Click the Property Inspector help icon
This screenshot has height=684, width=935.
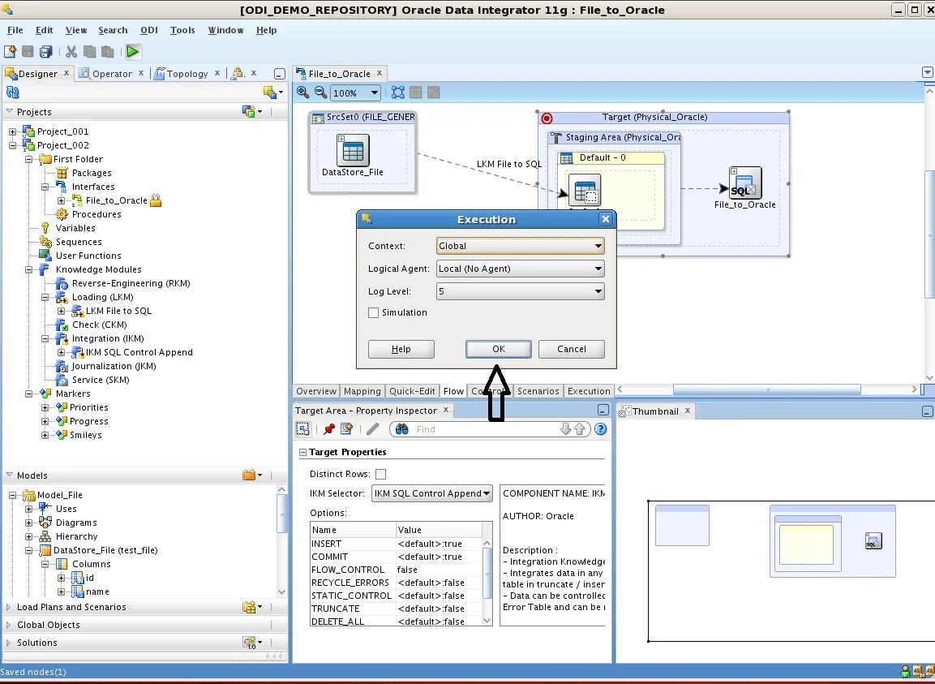[600, 429]
